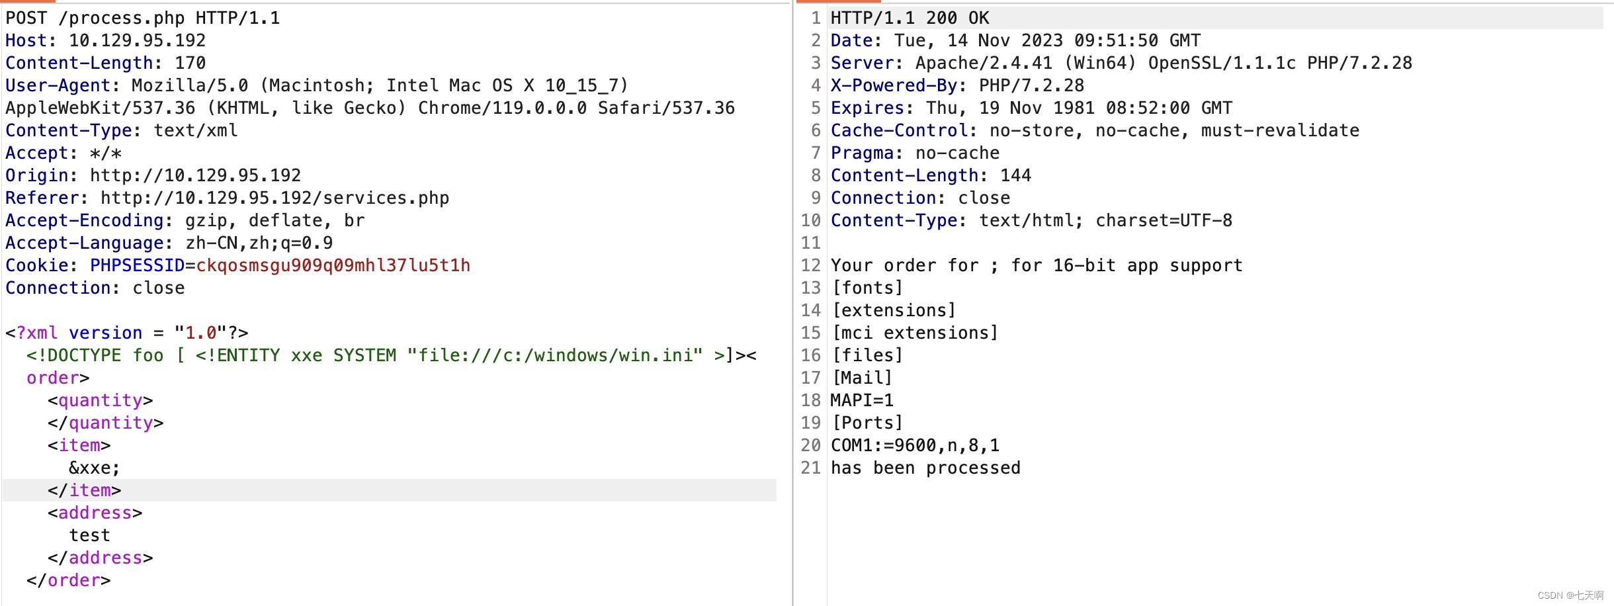Viewport: 1614px width, 606px height.
Task: Click the POST /process.php request line
Action: tap(143, 18)
